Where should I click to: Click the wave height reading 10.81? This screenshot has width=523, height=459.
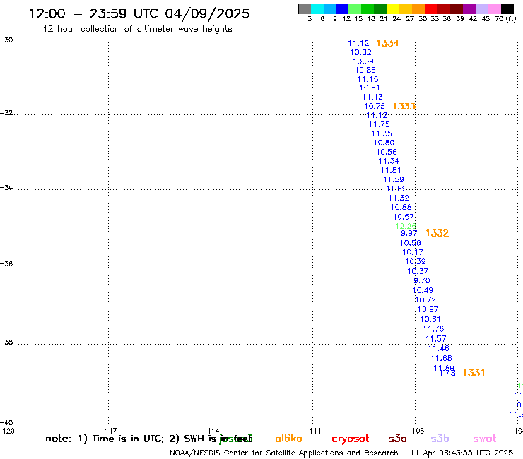(370, 88)
